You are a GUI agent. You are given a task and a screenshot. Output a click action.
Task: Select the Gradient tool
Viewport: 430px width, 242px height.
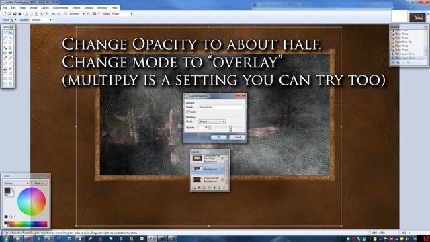click(10, 53)
